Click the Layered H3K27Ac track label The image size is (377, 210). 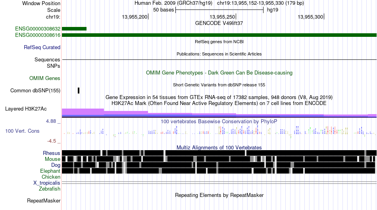click(x=26, y=109)
